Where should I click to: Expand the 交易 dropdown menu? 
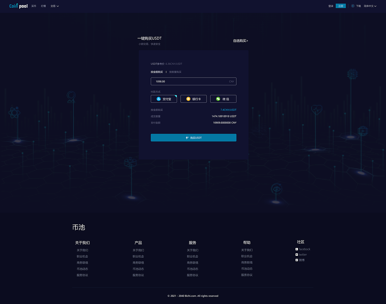55,6
